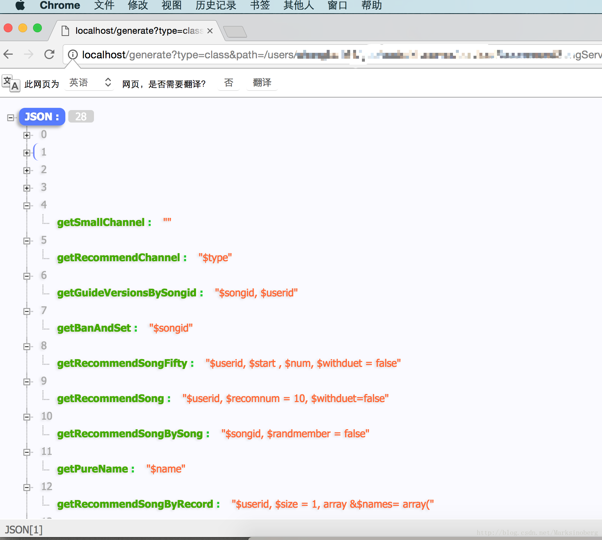Viewport: 602px width, 540px height.
Task: Select the getRecommendSong key
Action: point(110,398)
